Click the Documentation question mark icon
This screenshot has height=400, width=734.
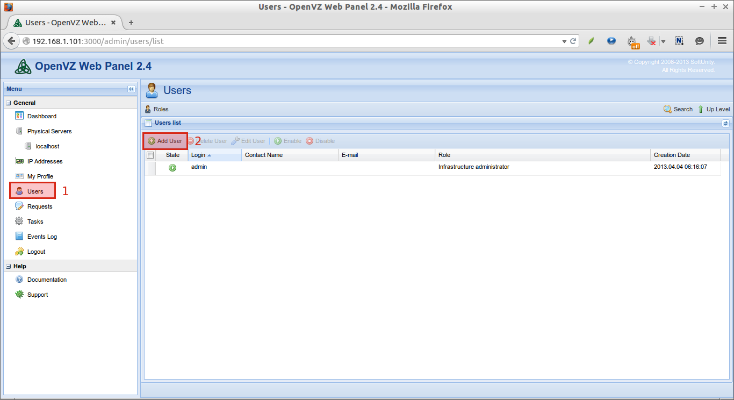coord(19,279)
